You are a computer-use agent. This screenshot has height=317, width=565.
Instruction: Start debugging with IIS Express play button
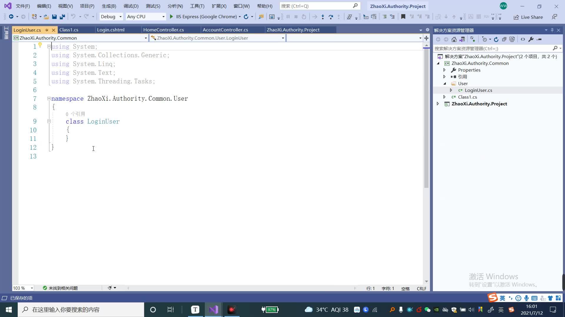tap(172, 17)
